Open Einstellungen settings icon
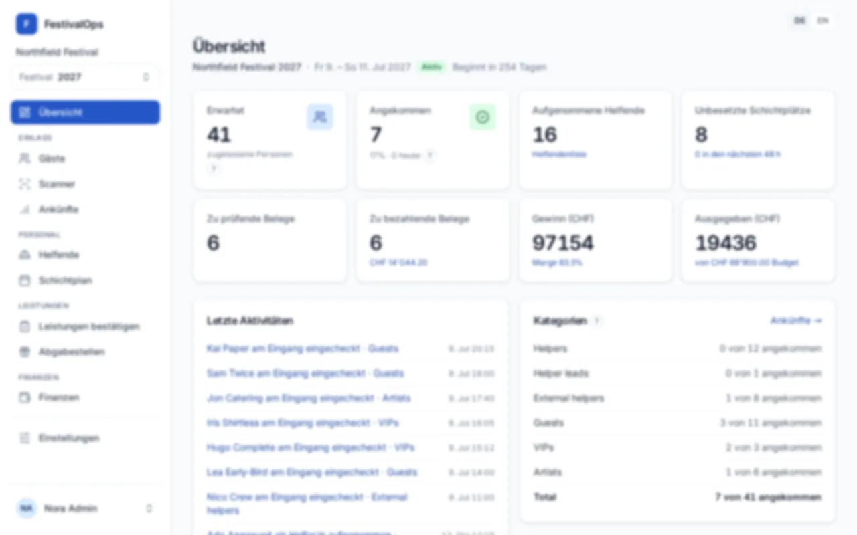857x535 pixels. pos(25,438)
